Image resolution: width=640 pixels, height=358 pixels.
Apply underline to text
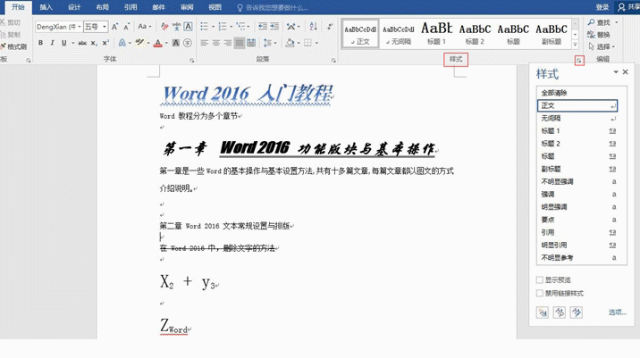pos(64,43)
